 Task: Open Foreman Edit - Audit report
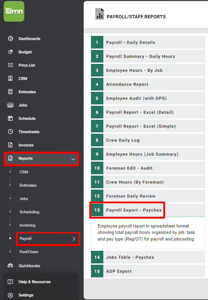pyautogui.click(x=148, y=168)
